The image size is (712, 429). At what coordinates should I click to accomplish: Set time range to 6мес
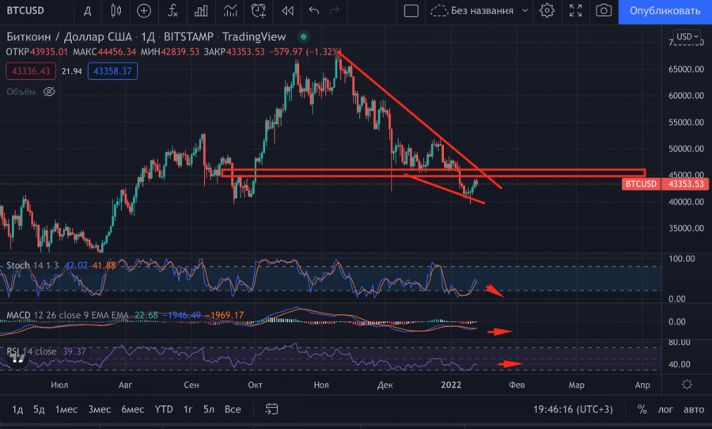pyautogui.click(x=133, y=409)
